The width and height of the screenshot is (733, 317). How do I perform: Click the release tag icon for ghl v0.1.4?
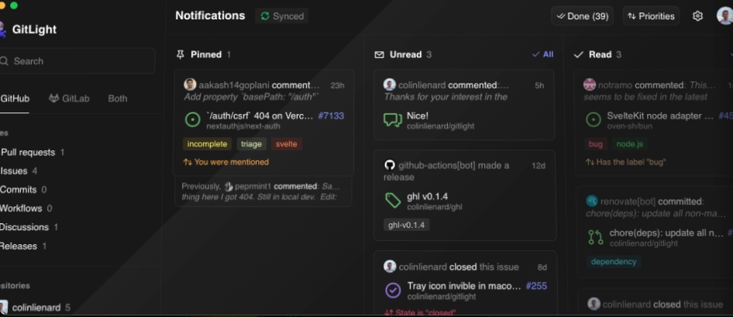point(393,201)
